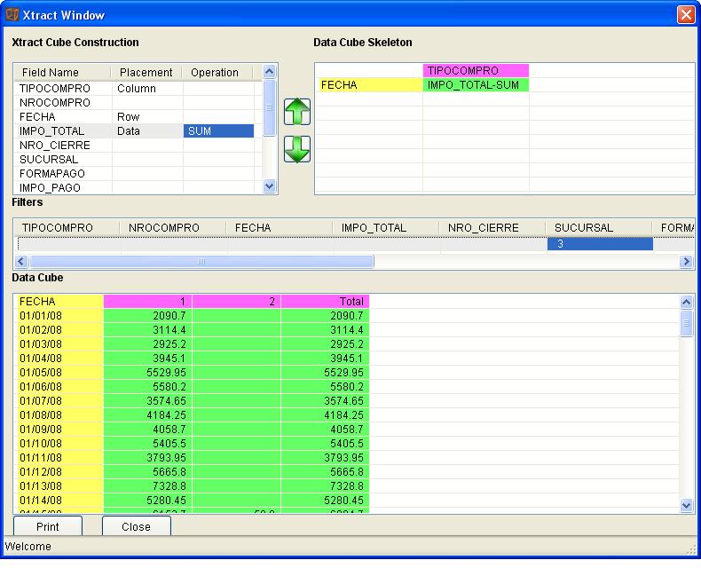Select the pink TIPOCOMPRO skeleton cell
This screenshot has height=568, width=701.
tap(476, 71)
